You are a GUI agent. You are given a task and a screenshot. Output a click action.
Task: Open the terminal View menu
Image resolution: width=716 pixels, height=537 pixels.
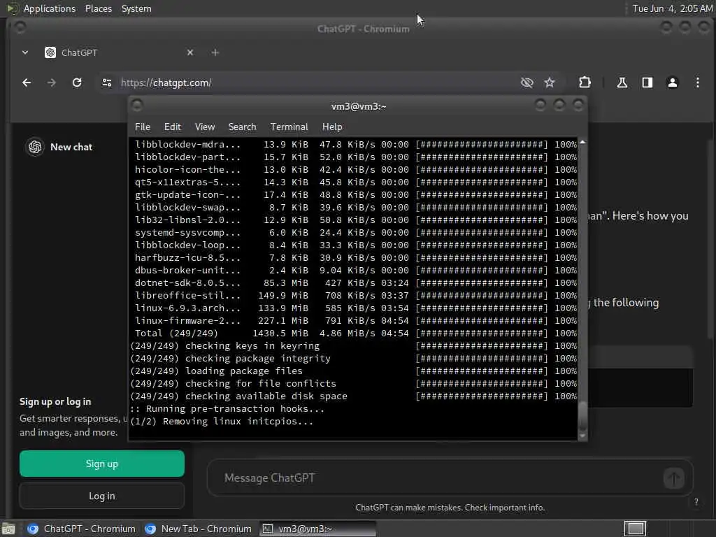pos(205,127)
